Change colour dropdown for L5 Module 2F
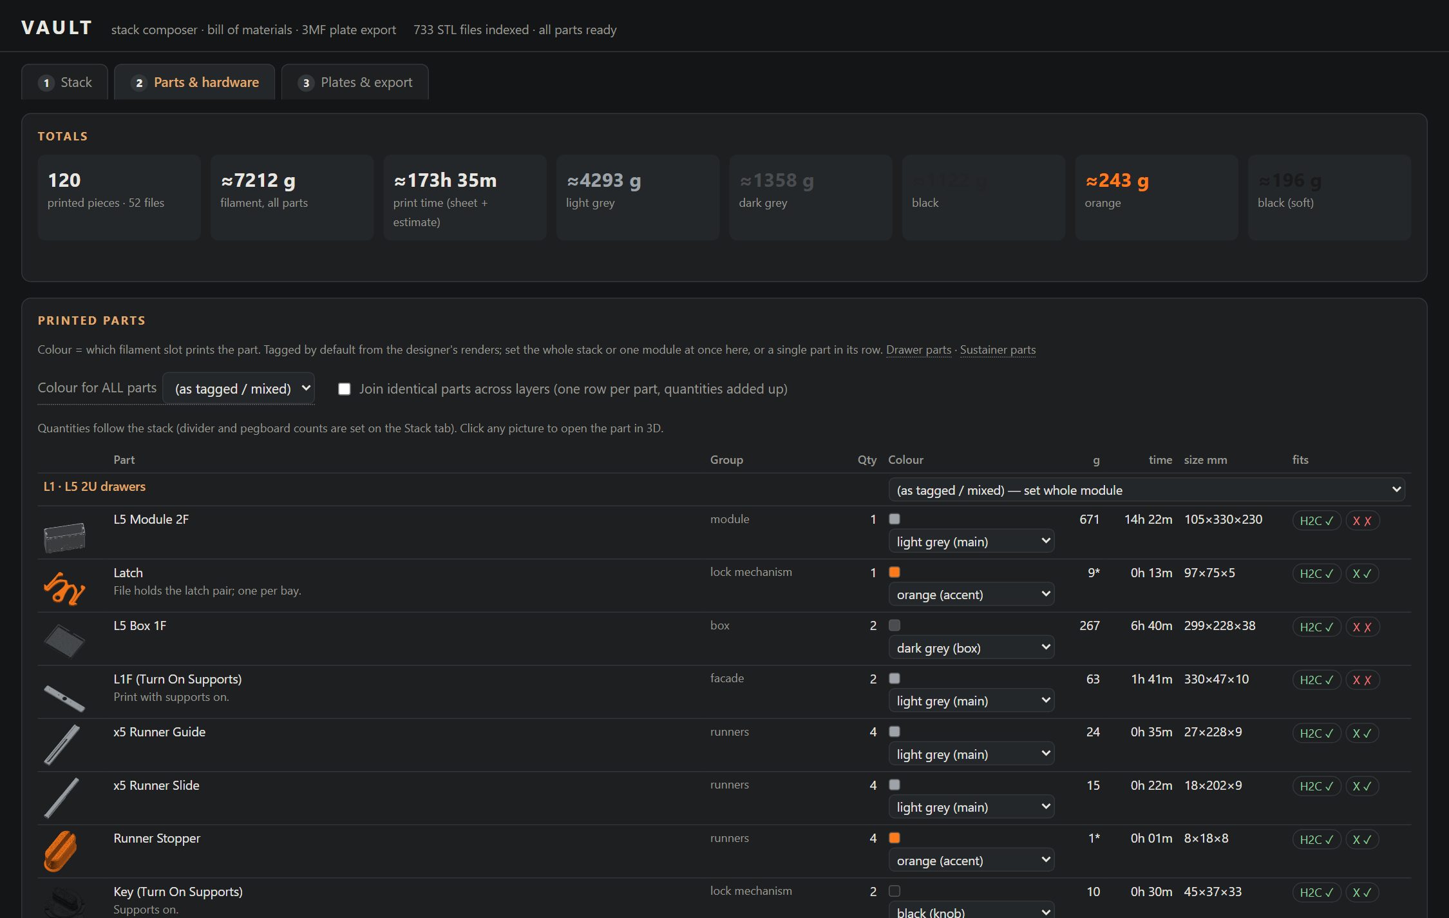 click(x=971, y=542)
